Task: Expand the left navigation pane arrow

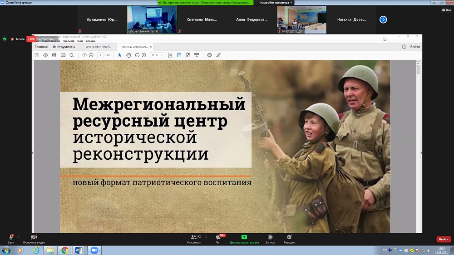Action: [x=33, y=153]
